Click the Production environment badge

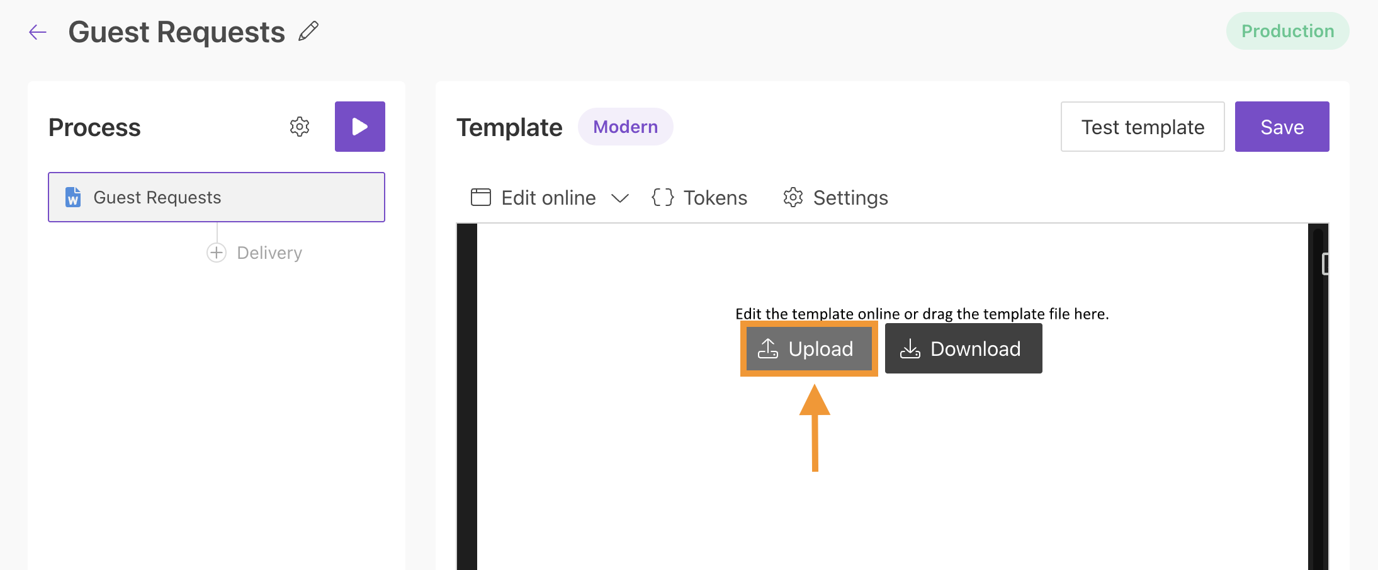pos(1287,30)
